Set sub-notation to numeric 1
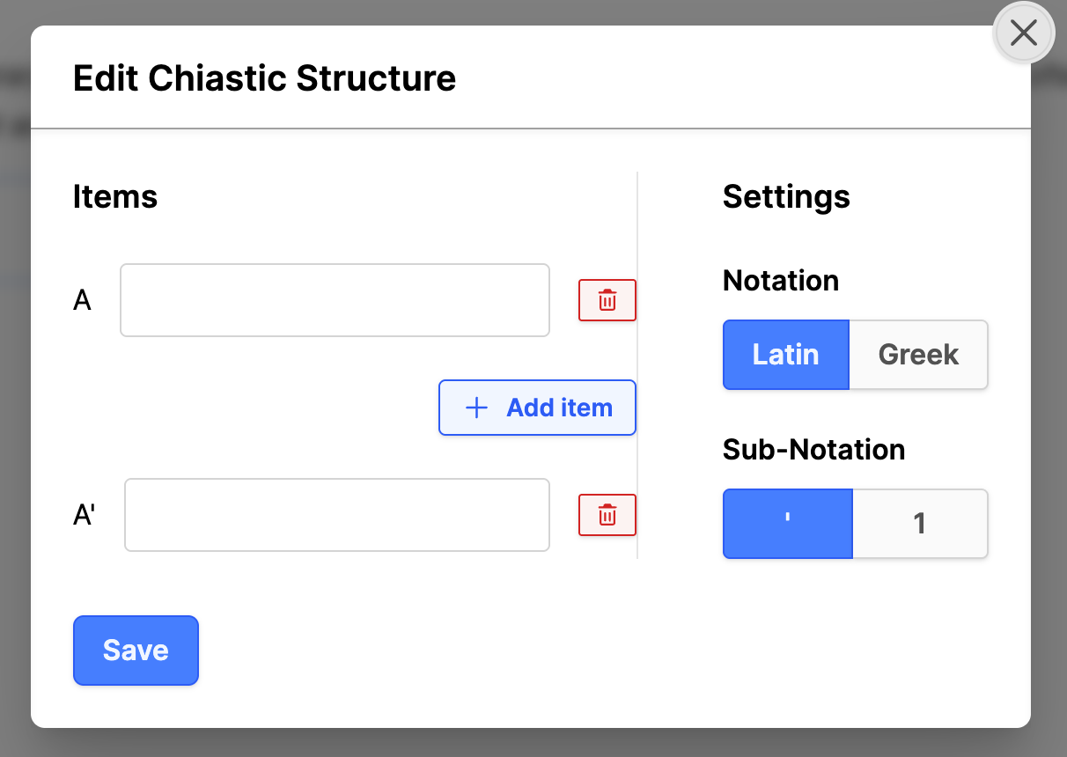This screenshot has width=1067, height=757. point(920,523)
